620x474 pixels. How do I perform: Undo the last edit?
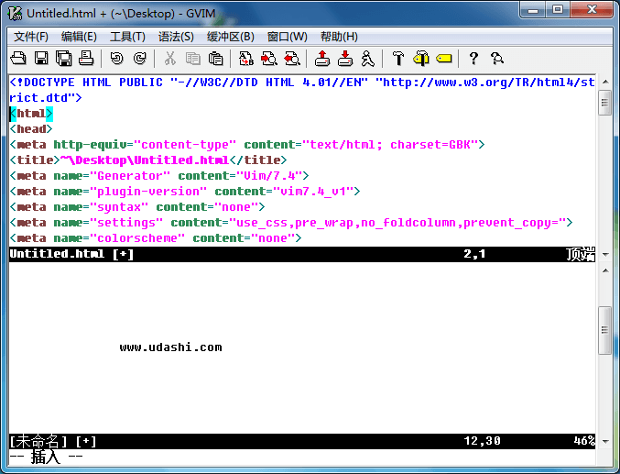point(116,59)
